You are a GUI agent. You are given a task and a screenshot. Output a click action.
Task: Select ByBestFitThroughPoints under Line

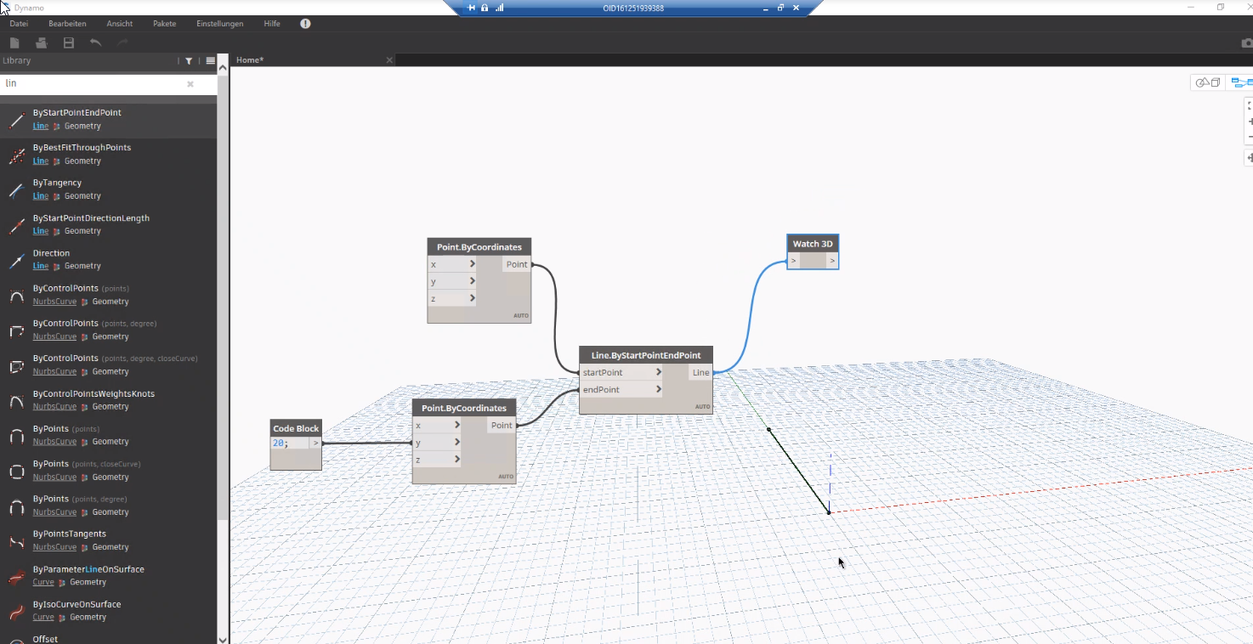click(x=82, y=154)
